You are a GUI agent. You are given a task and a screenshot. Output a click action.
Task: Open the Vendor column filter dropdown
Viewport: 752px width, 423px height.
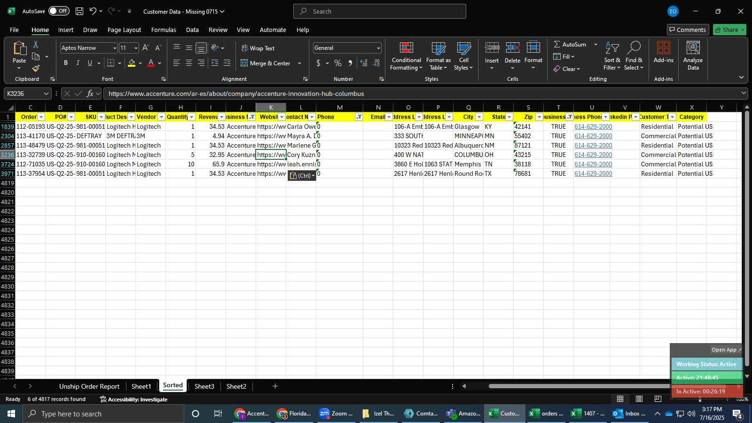pyautogui.click(x=161, y=117)
